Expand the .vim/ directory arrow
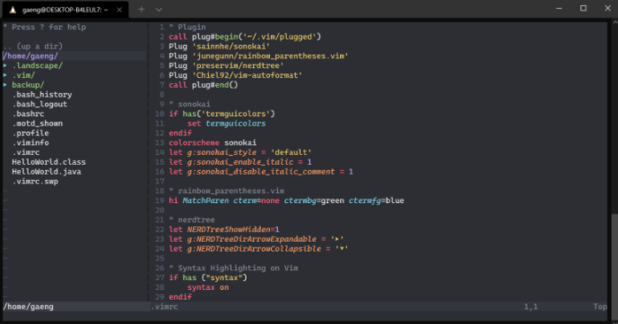 5,75
